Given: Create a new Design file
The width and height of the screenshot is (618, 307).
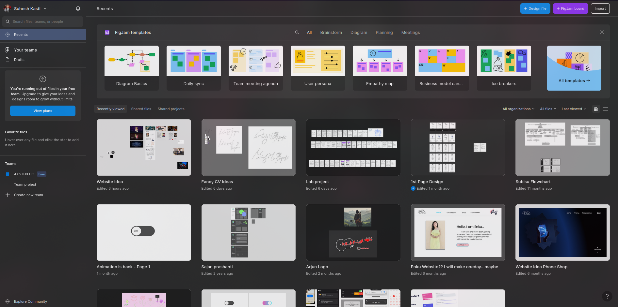Looking at the screenshot, I should 535,8.
